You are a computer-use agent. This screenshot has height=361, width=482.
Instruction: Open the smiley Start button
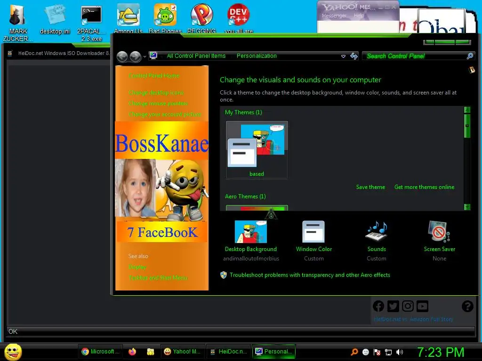[13, 352]
